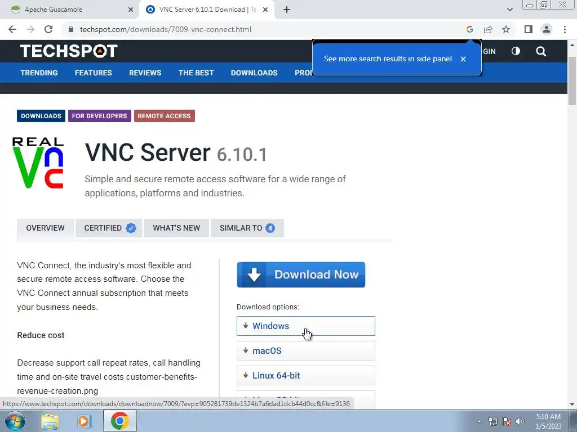The image size is (577, 432).
Task: Open the DOWNLOADS navigation item
Action: tap(254, 73)
